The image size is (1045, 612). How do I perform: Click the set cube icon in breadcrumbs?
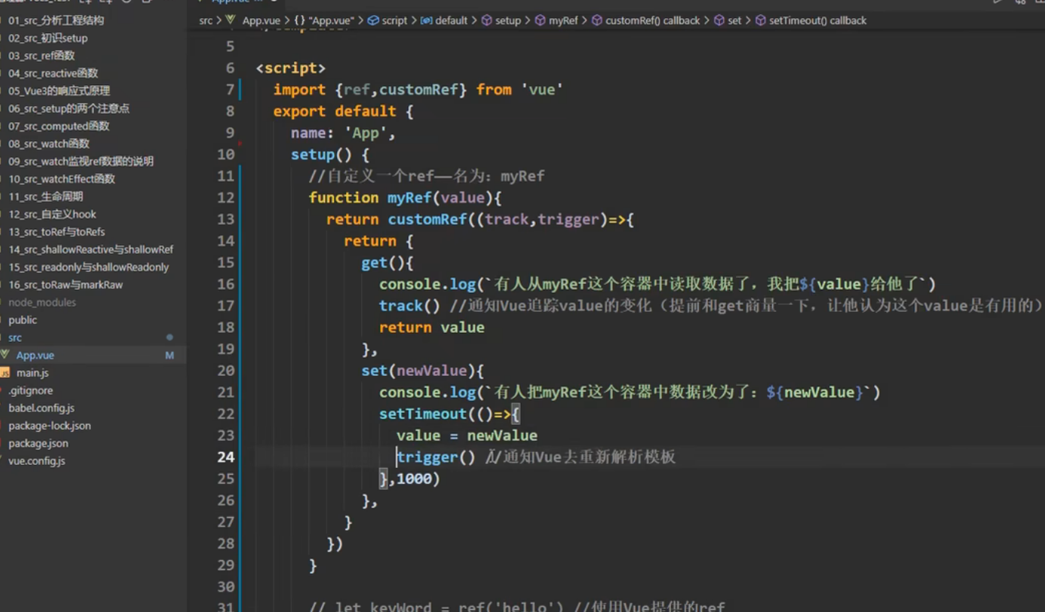tap(719, 21)
